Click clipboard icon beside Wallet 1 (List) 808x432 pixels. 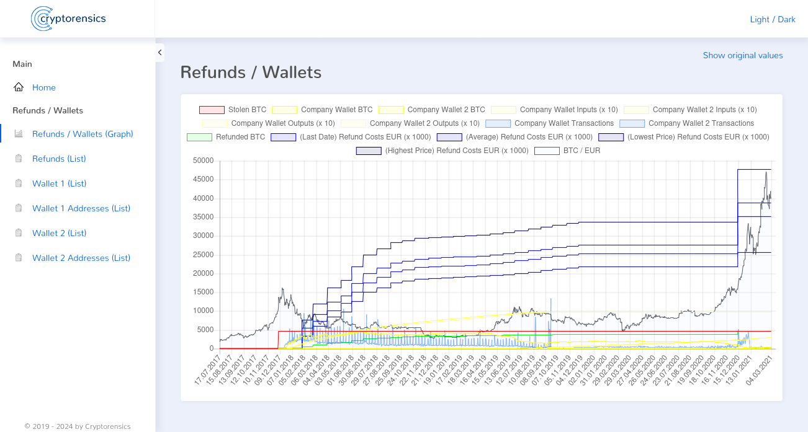pyautogui.click(x=19, y=183)
